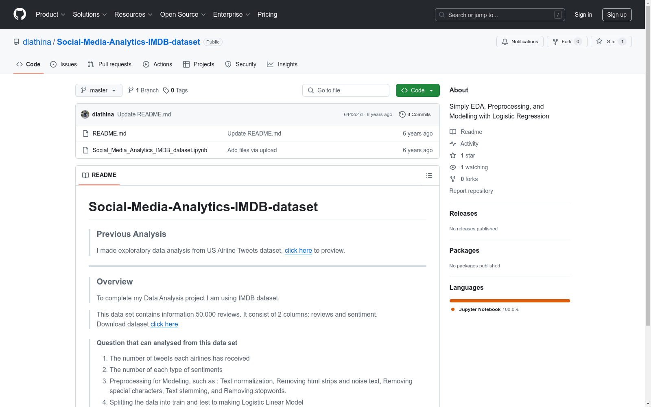
Task: Expand the Open Source menu
Action: pos(183,14)
